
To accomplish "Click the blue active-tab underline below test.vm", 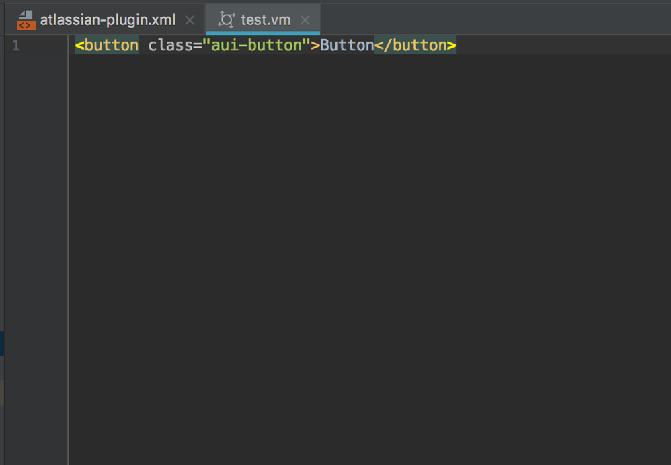I will 263,33.
